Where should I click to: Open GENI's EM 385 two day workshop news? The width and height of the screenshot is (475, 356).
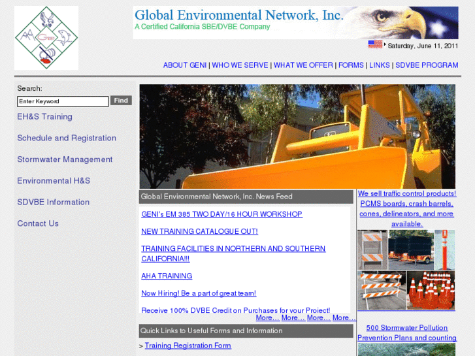tap(221, 214)
